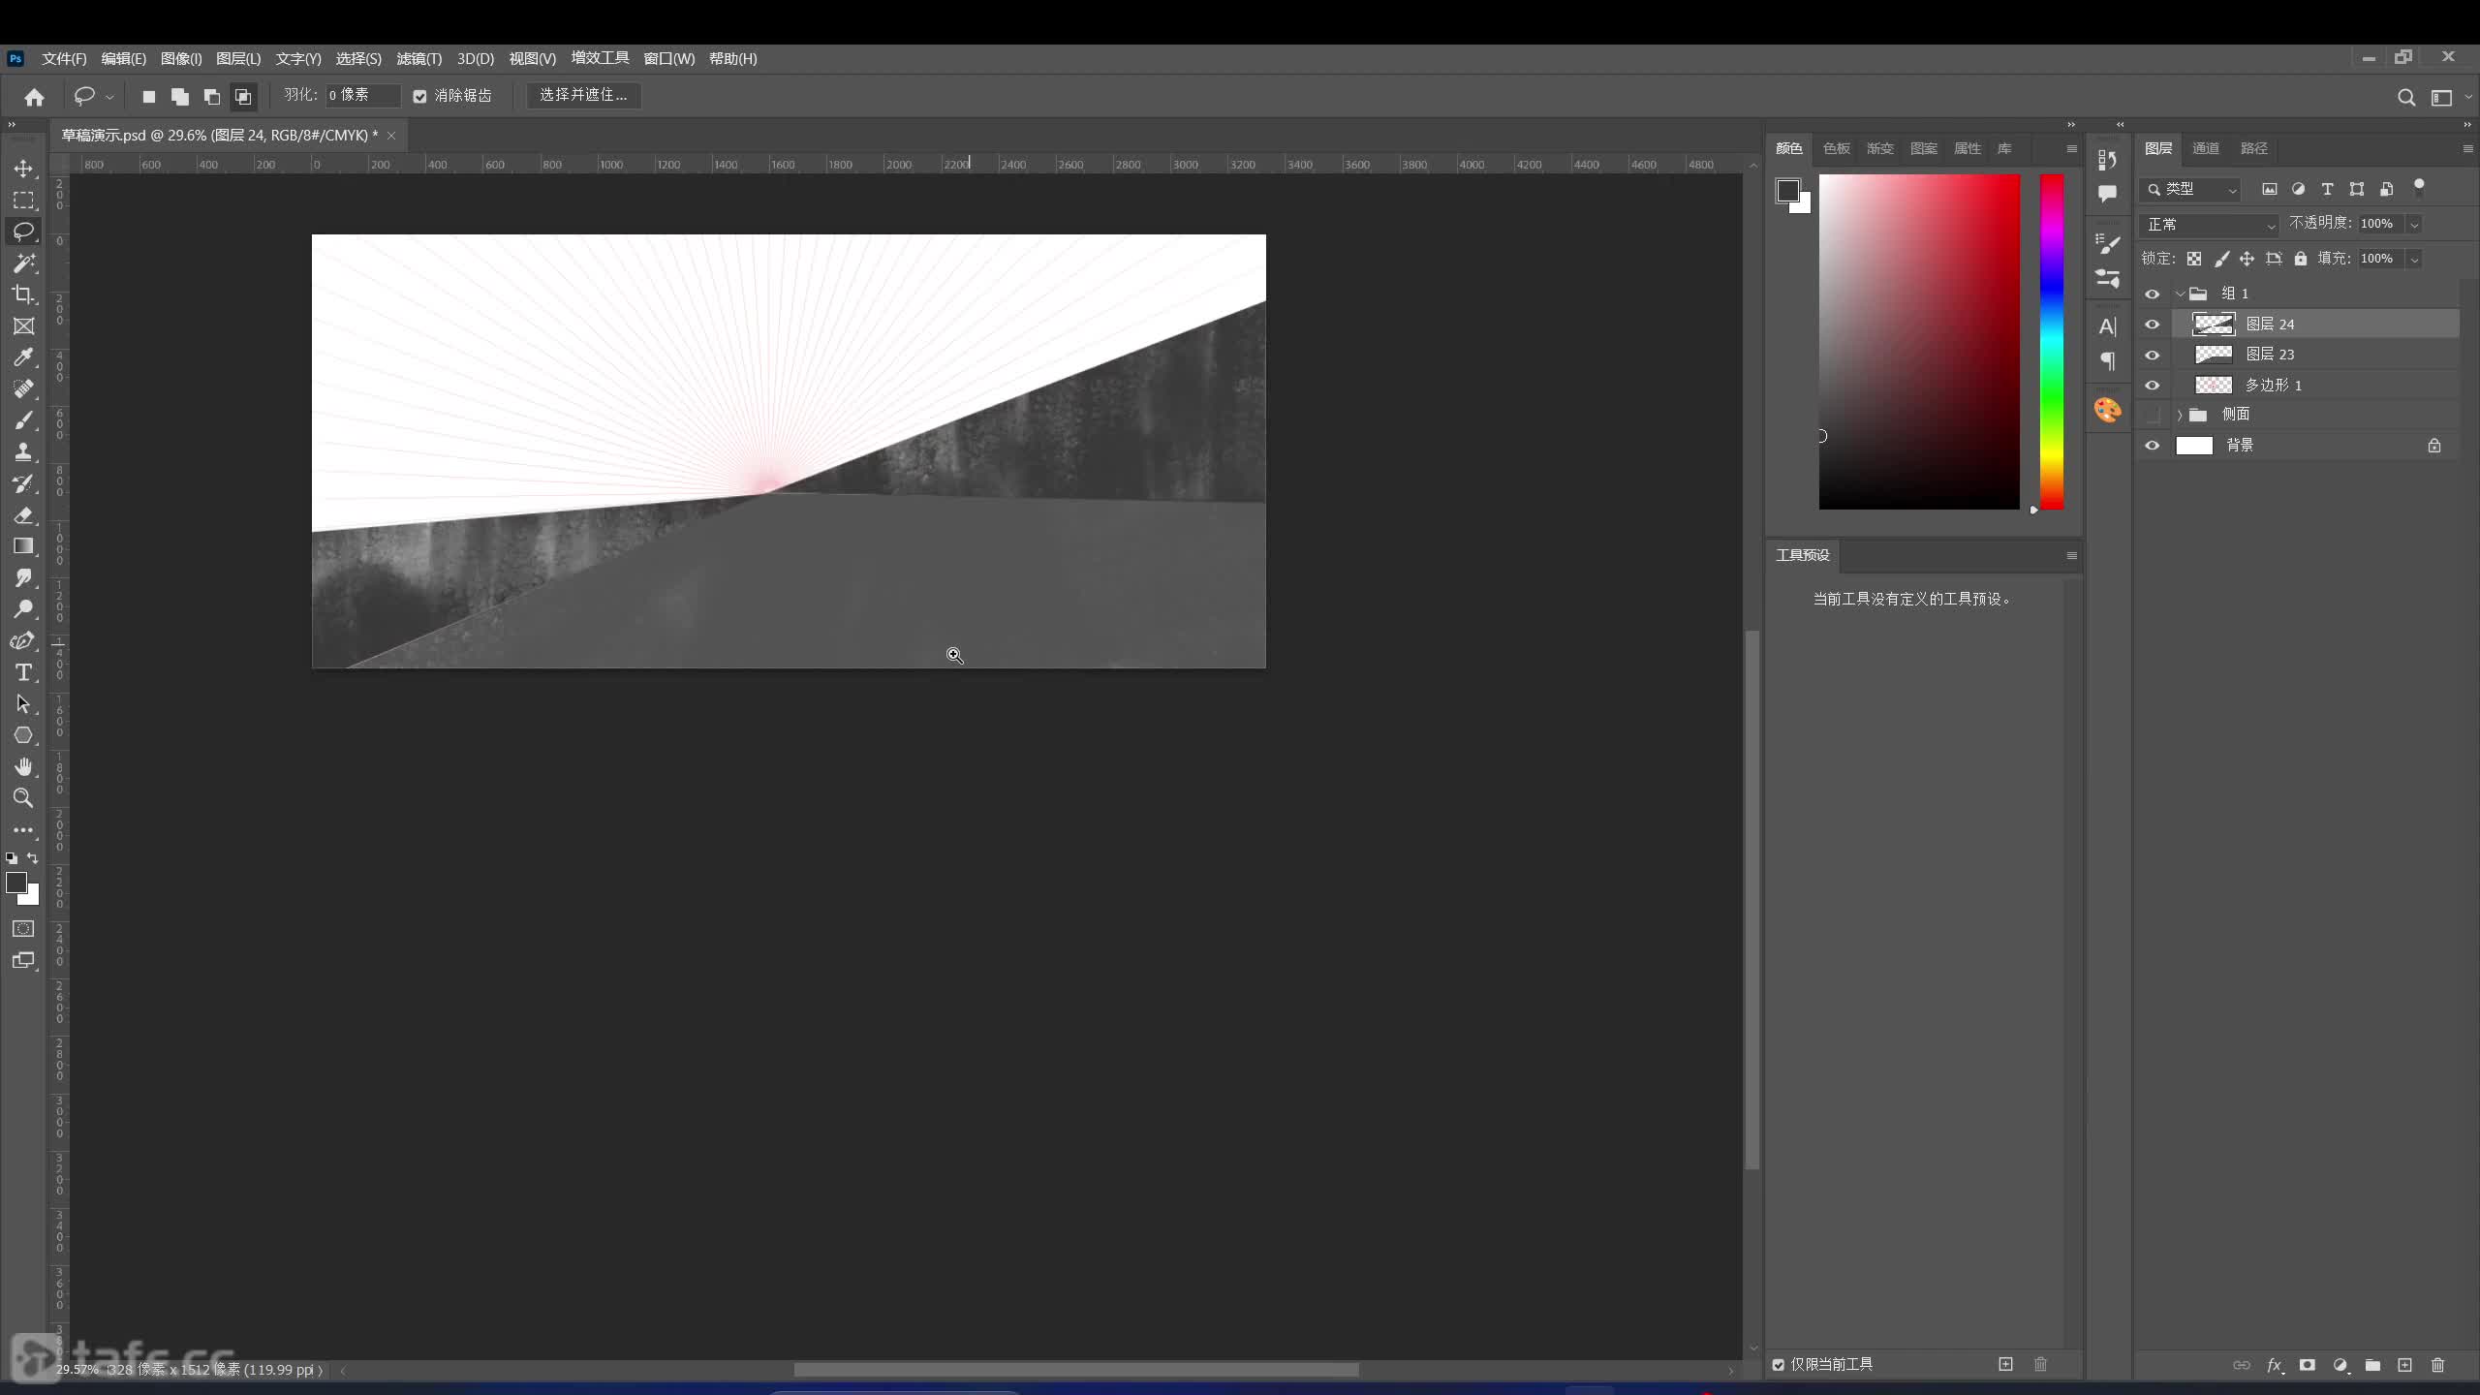This screenshot has height=1395, width=2480.
Task: Open Lasso tool preset picker arrow
Action: [109, 97]
